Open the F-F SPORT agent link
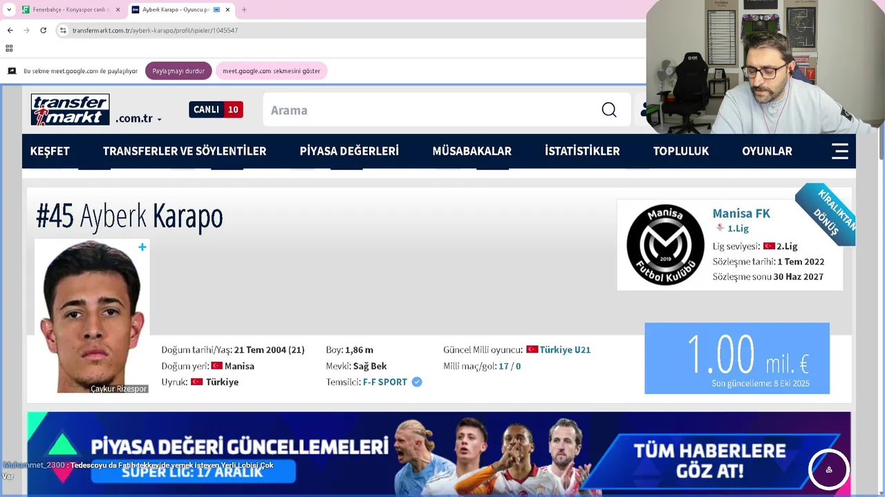885x497 pixels. coord(385,382)
